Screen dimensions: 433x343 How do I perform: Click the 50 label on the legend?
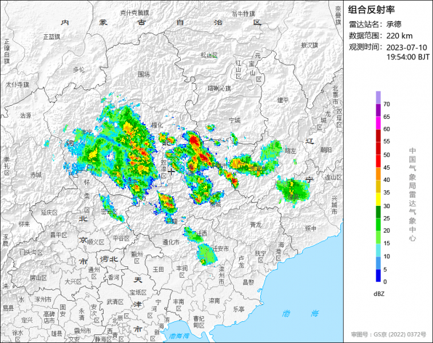coord(387,155)
